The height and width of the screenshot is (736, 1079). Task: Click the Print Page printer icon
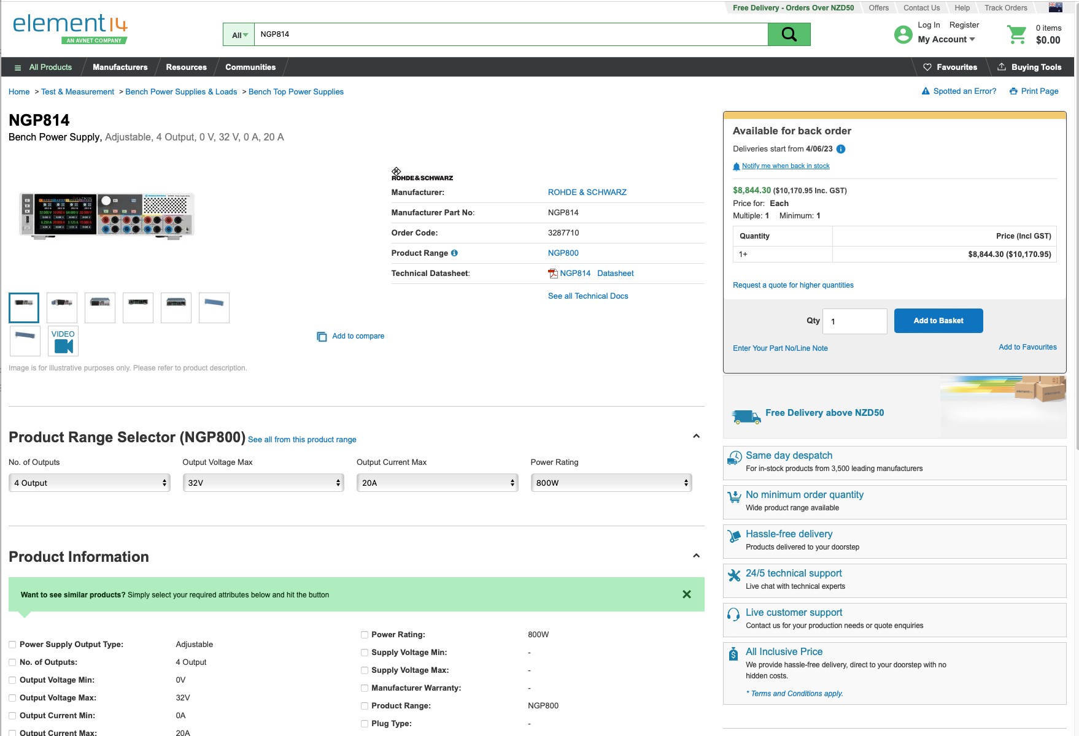click(1013, 91)
